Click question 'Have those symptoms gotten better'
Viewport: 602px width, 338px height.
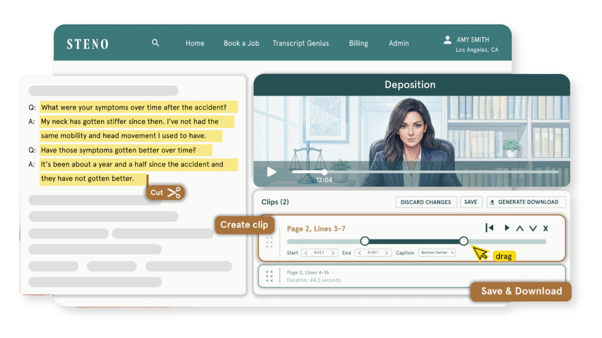tap(118, 150)
